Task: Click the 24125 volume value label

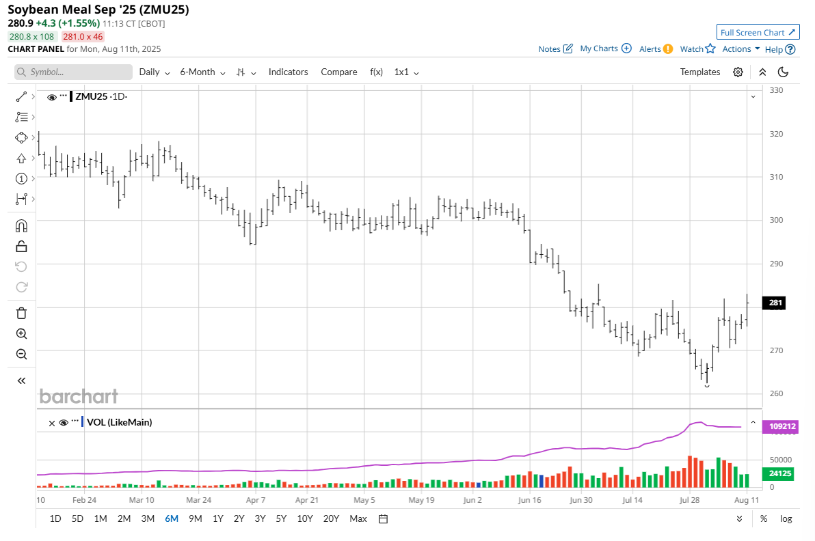Action: click(777, 473)
